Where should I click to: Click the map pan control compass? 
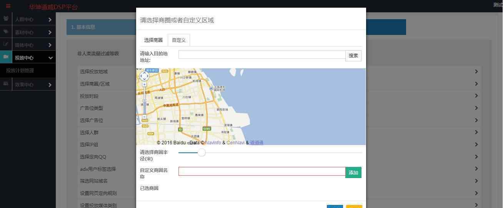[144, 76]
